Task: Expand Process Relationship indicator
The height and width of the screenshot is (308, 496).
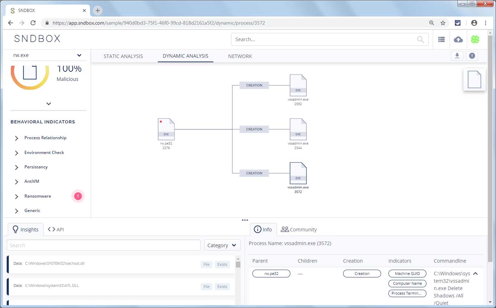Action: point(17,138)
